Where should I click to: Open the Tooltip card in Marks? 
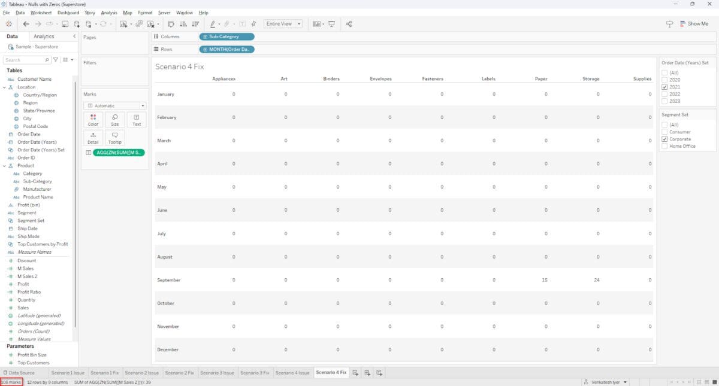pyautogui.click(x=114, y=138)
